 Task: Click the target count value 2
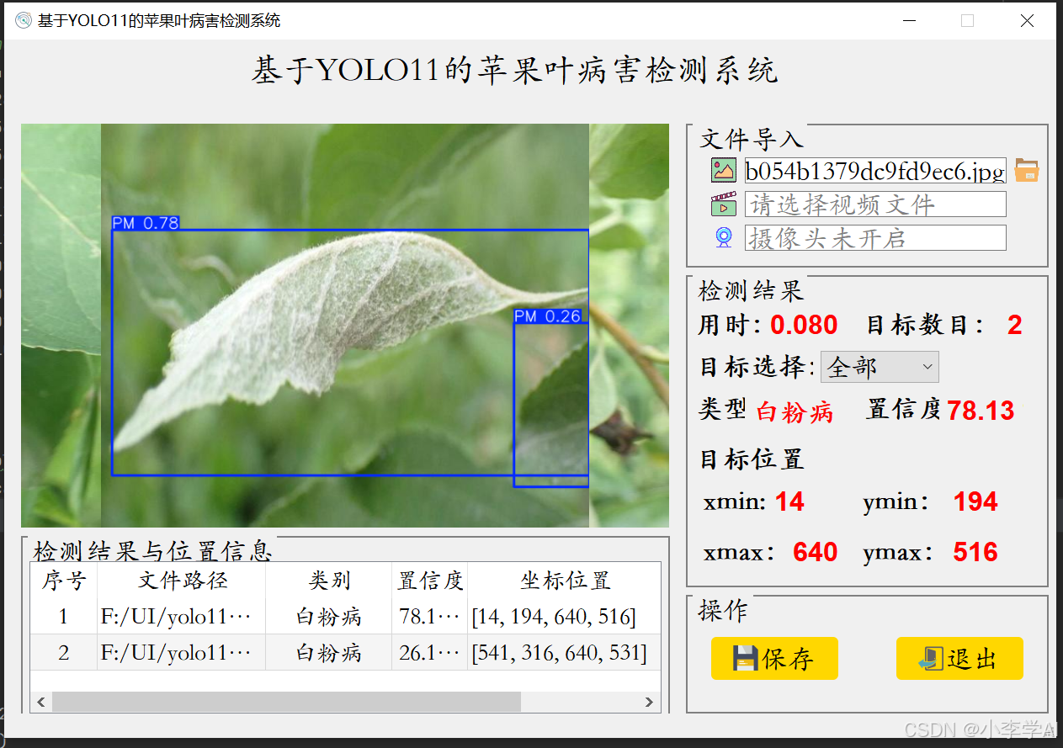click(x=1014, y=325)
